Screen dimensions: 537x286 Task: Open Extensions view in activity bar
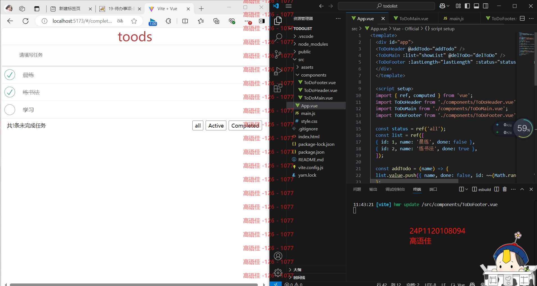pyautogui.click(x=278, y=88)
